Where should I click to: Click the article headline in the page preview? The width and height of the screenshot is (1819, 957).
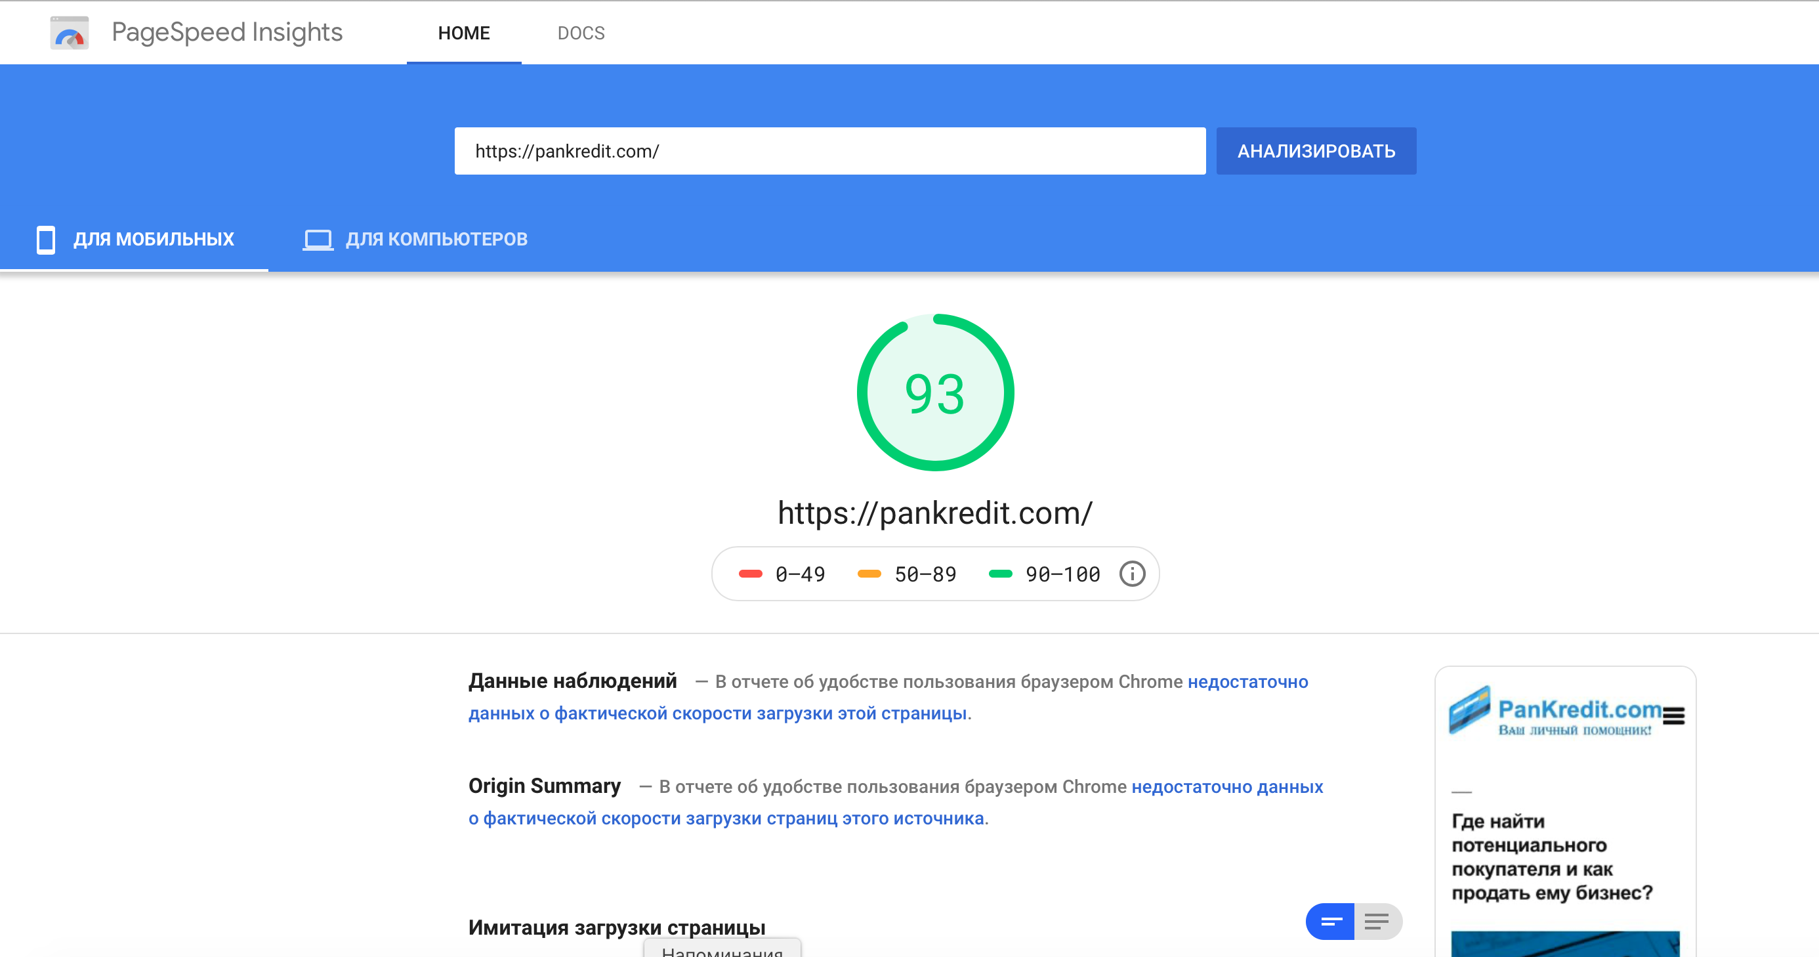(1551, 857)
